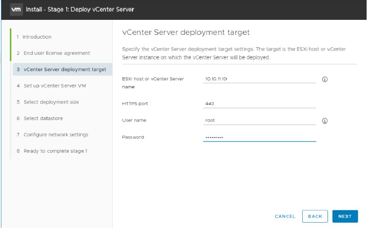Click the 'Install - Stage 1: Deploy vCenter Server' title
The width and height of the screenshot is (368, 230).
(80, 9)
